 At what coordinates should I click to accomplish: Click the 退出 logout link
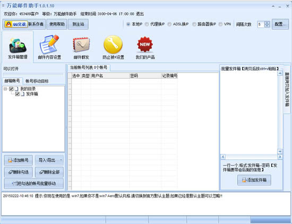coord(140,14)
